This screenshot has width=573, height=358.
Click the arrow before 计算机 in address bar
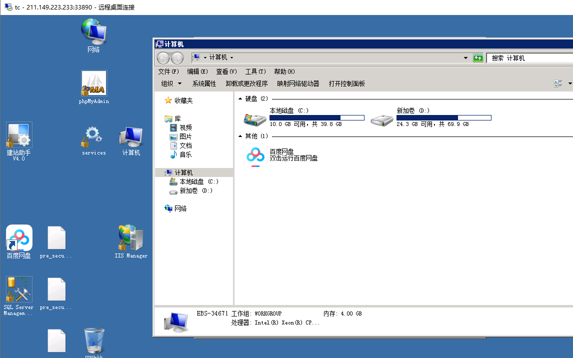tap(205, 57)
